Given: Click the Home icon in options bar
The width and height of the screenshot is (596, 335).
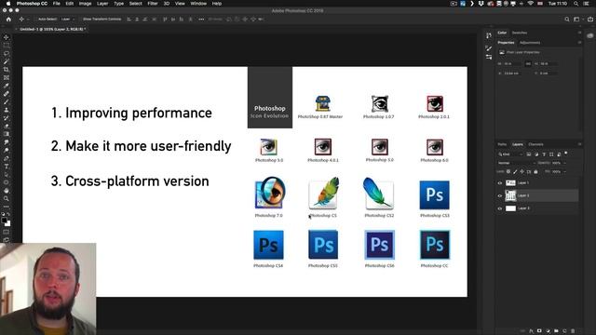Looking at the screenshot, I should [8, 19].
